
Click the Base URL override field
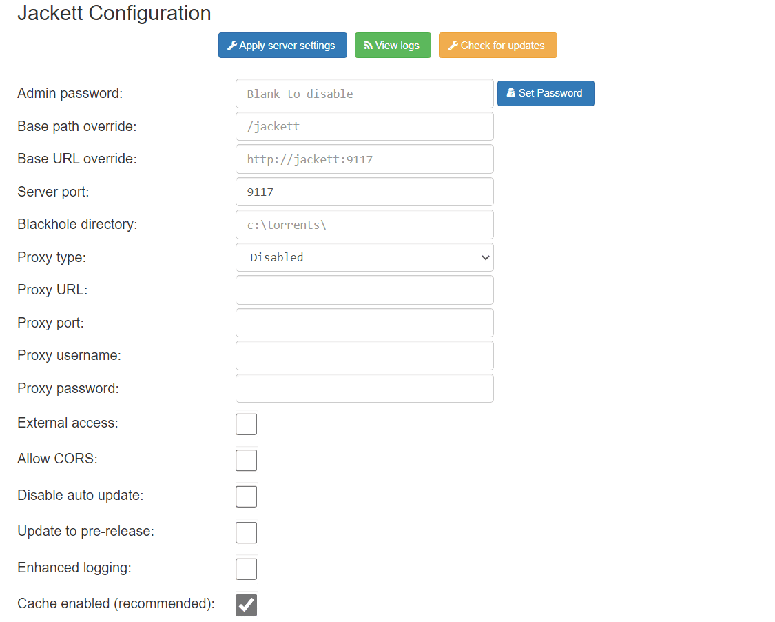point(364,159)
